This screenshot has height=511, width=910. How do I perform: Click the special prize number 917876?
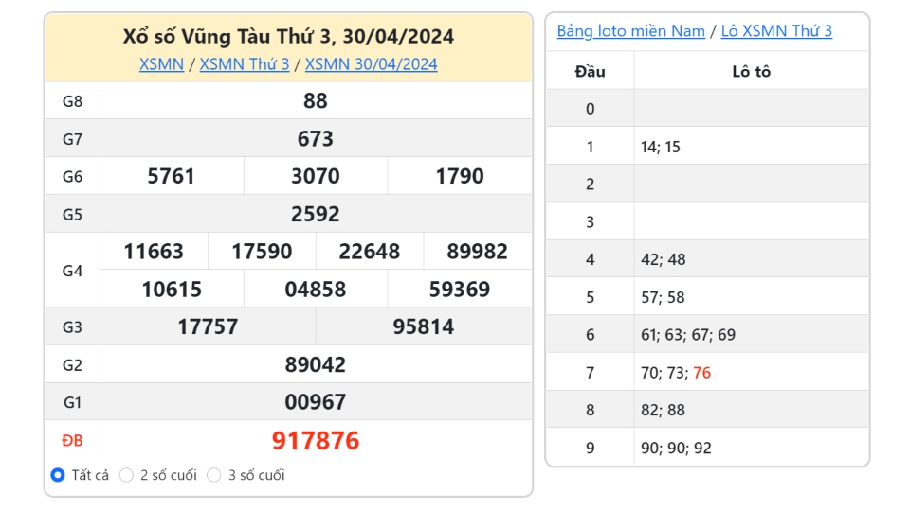[x=316, y=440]
